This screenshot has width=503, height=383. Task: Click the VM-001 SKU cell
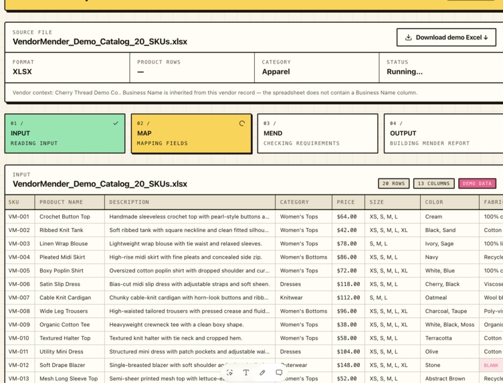pos(19,217)
